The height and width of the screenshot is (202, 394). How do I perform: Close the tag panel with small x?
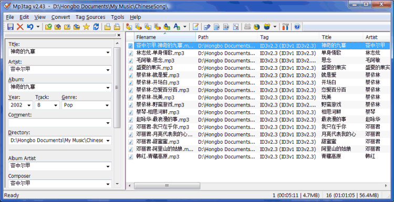(x=119, y=35)
